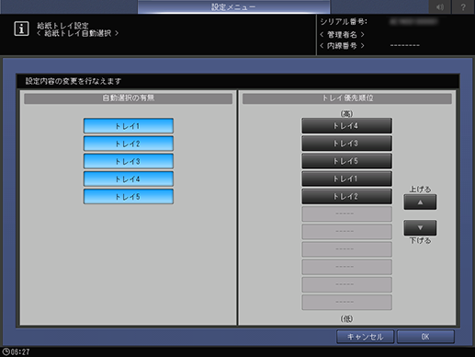Viewport: 475px width, 357px height.
Task: Select トレイ3 in the priority list
Action: (346, 144)
